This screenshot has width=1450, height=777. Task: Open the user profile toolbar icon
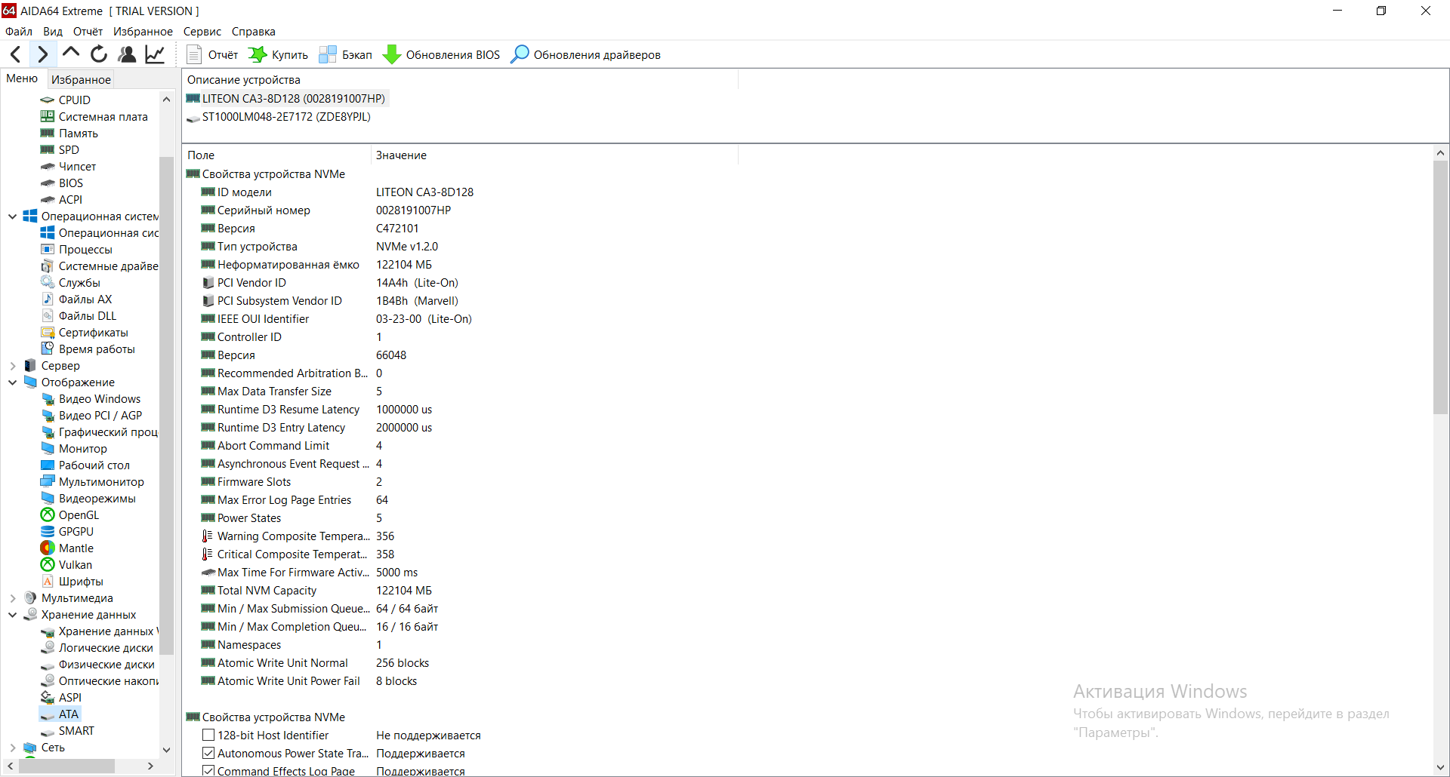click(x=127, y=54)
